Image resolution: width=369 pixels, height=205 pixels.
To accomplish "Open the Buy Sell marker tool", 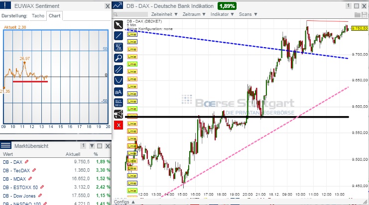I will point(119,103).
